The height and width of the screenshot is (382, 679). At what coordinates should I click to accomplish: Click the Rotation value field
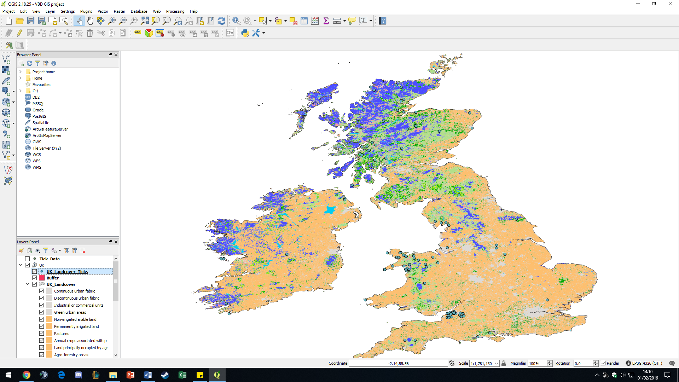click(583, 364)
